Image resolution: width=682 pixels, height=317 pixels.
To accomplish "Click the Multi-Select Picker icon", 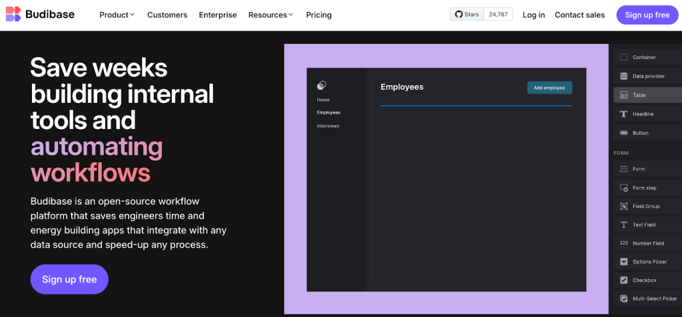I will coord(623,299).
